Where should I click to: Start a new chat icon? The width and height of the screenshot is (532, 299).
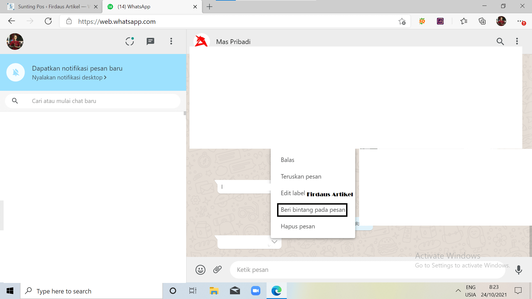[x=150, y=42]
